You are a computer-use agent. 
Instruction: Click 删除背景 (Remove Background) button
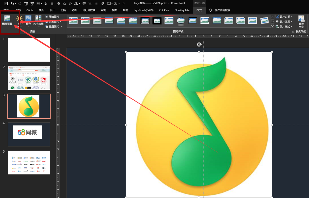tap(7, 21)
